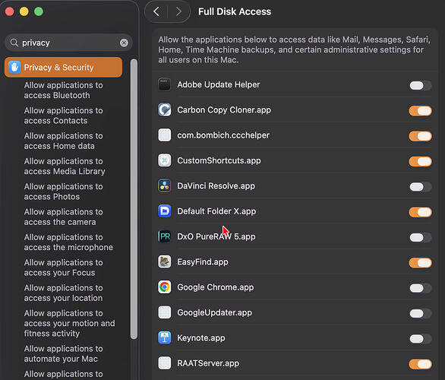The width and height of the screenshot is (445, 380).
Task: Open Allow applications to access your Focus
Action: [63, 268]
